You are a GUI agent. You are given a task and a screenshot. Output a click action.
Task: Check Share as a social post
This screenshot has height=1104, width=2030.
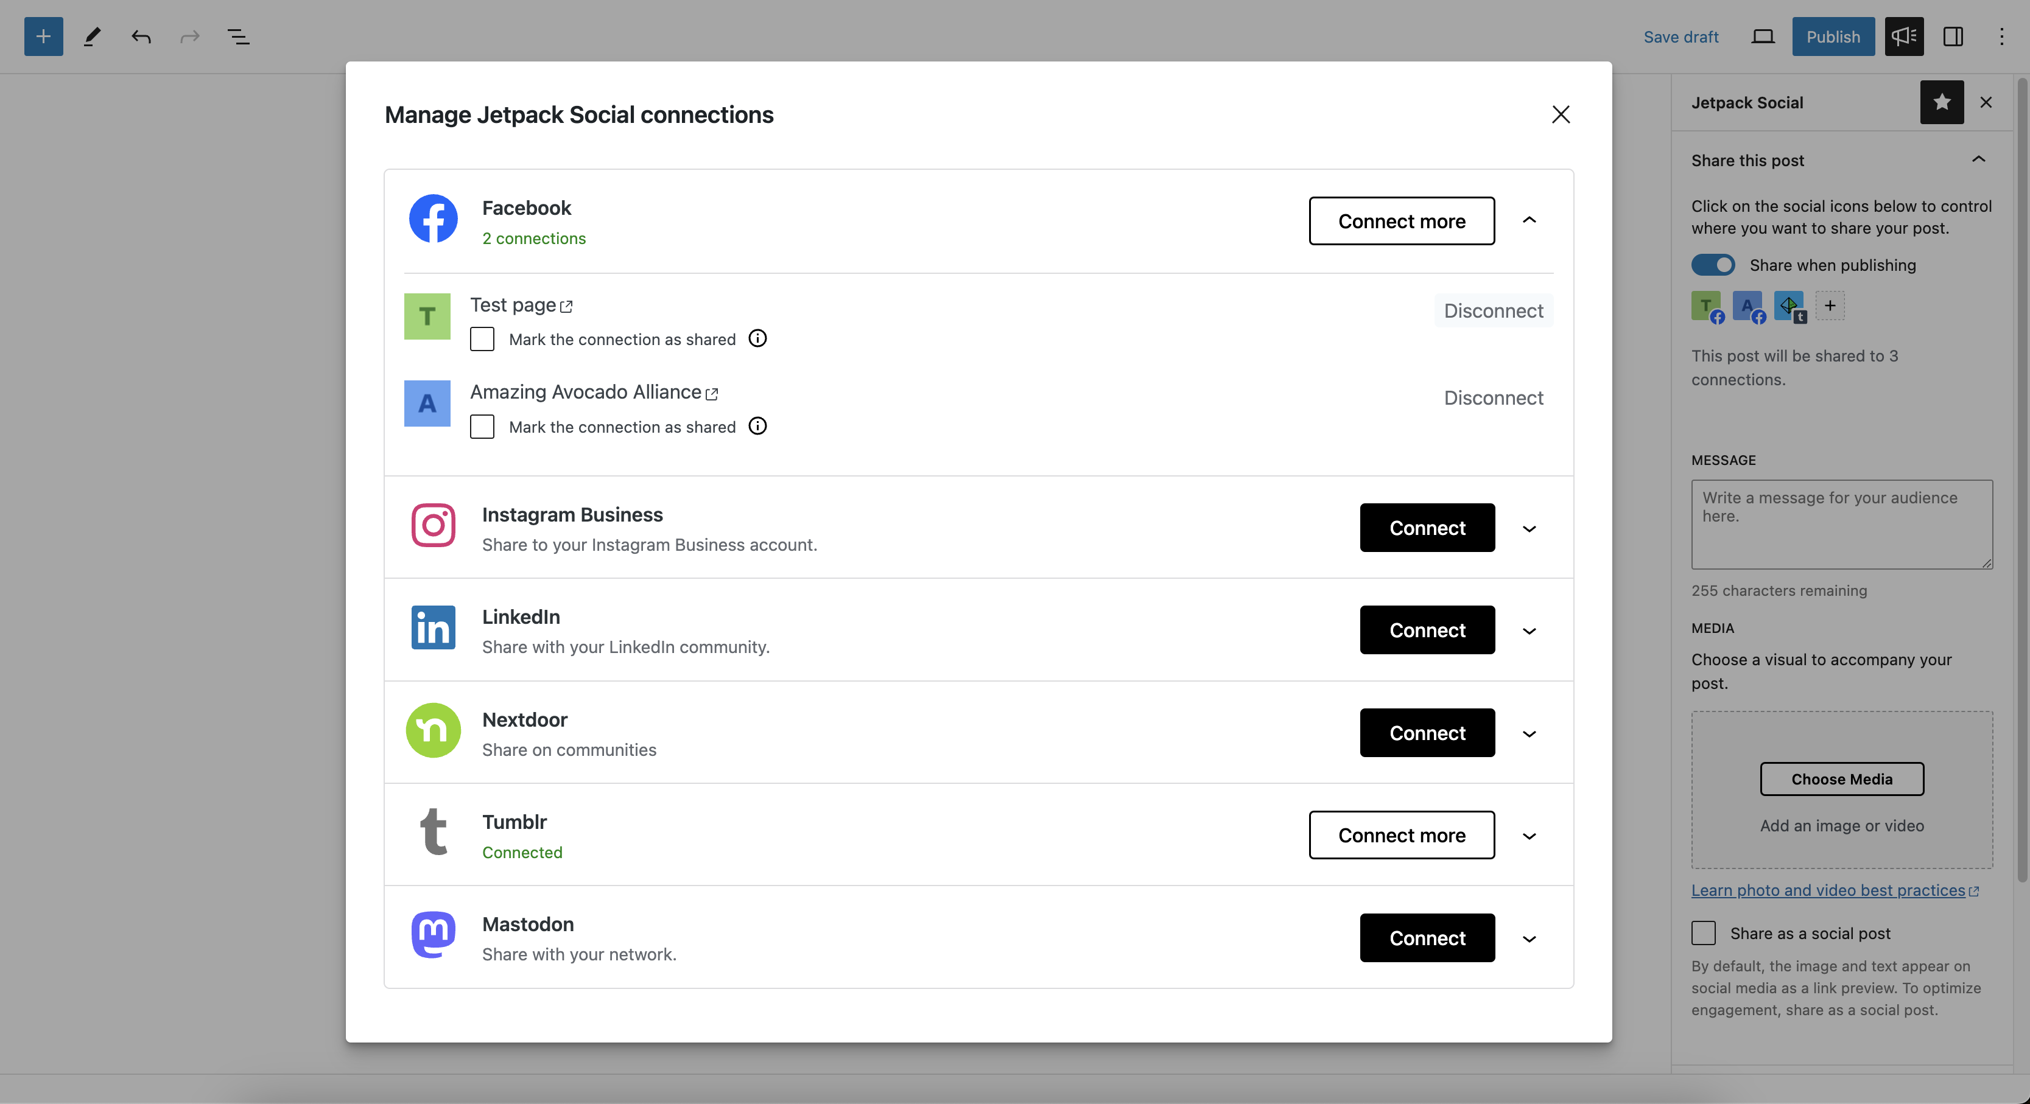pyautogui.click(x=1704, y=933)
